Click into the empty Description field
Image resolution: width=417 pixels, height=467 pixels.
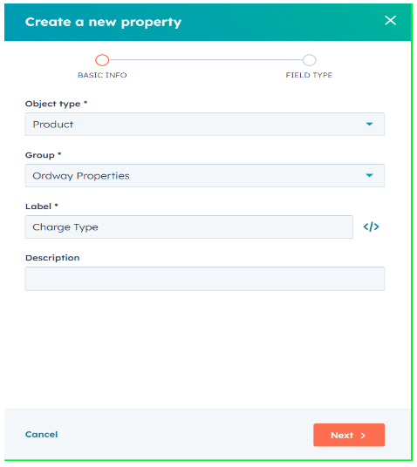point(205,279)
